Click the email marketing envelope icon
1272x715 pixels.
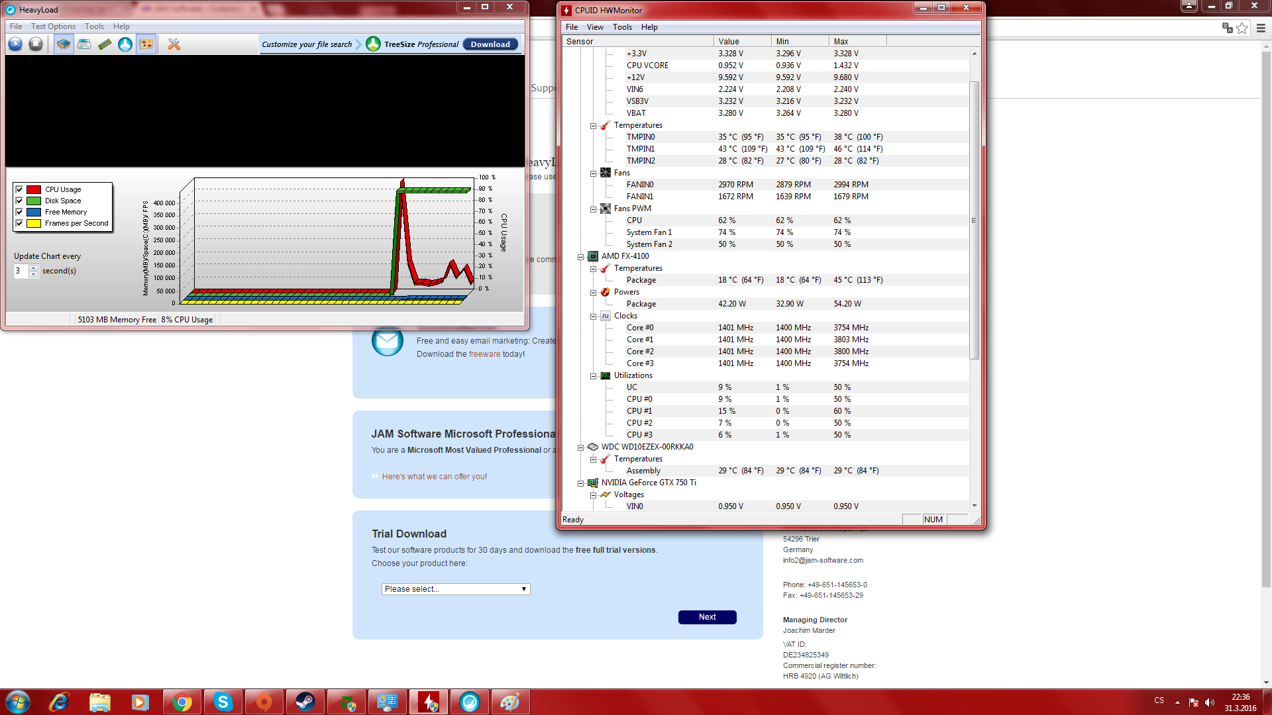[x=388, y=341]
